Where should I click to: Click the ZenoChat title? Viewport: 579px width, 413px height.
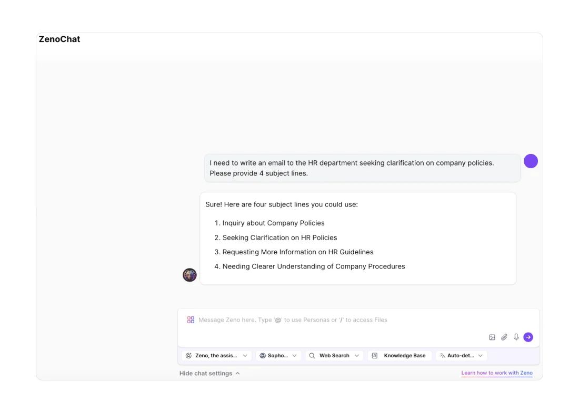click(59, 39)
